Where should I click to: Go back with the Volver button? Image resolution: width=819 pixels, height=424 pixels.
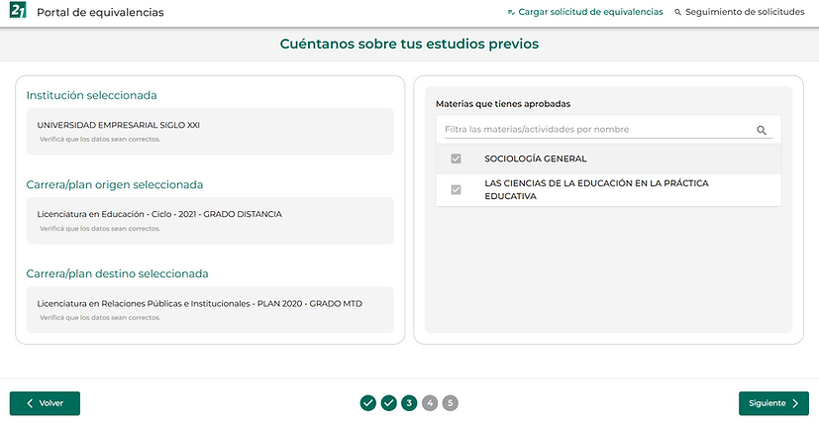(x=45, y=403)
